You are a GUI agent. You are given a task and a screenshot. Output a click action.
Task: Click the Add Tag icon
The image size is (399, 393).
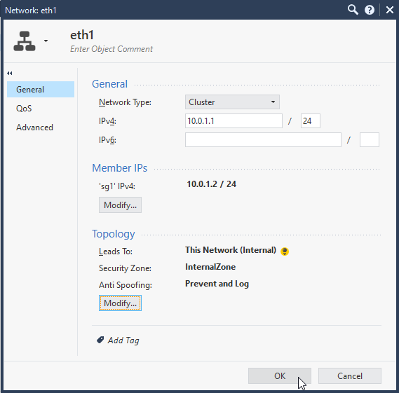click(100, 340)
